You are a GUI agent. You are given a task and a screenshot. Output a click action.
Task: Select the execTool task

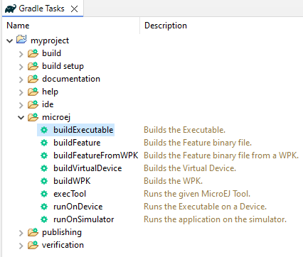point(70,194)
